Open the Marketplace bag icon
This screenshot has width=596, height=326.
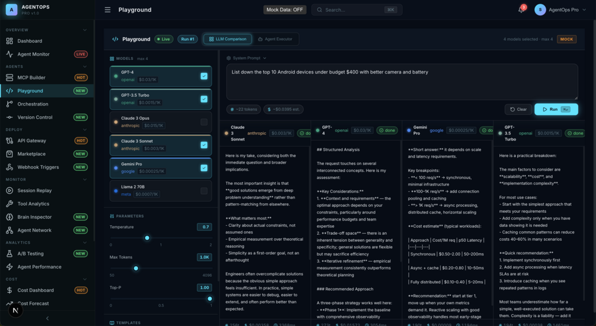click(9, 154)
